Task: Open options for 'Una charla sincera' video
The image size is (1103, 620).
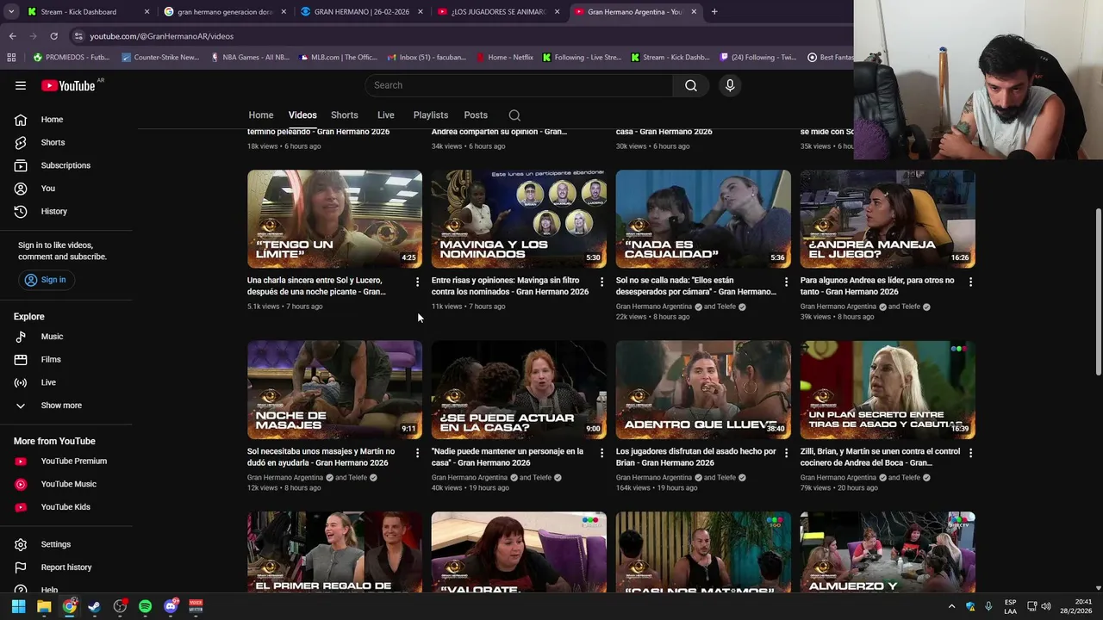Action: [x=418, y=282]
